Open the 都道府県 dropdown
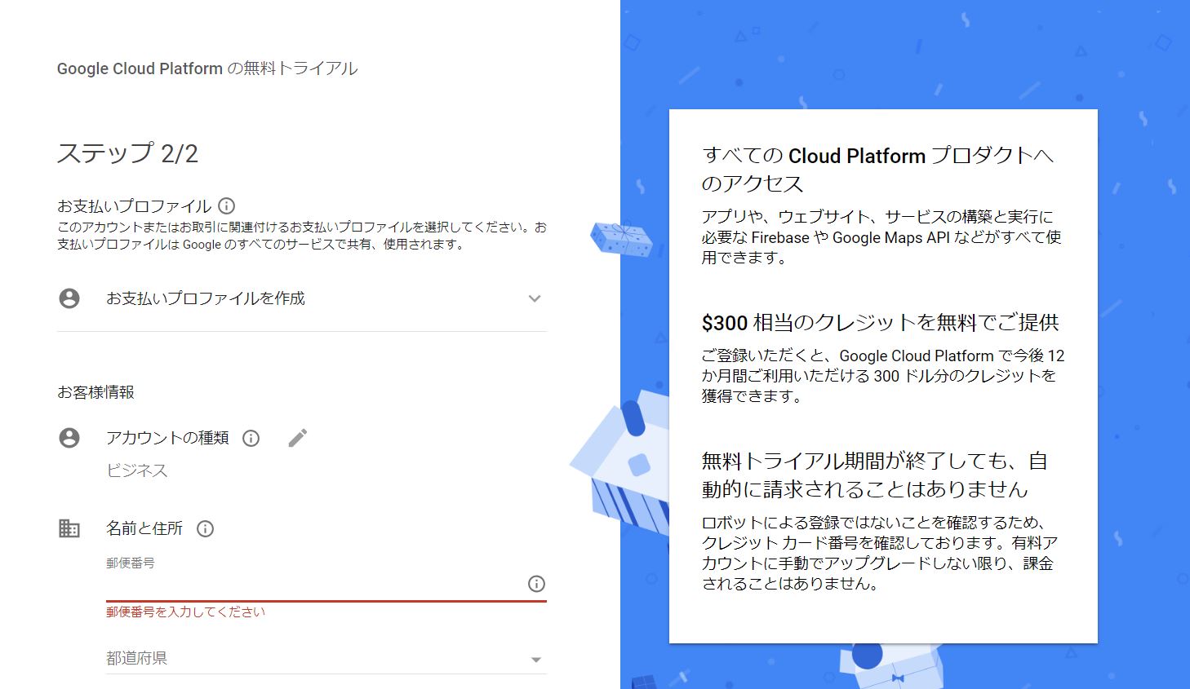 click(326, 659)
